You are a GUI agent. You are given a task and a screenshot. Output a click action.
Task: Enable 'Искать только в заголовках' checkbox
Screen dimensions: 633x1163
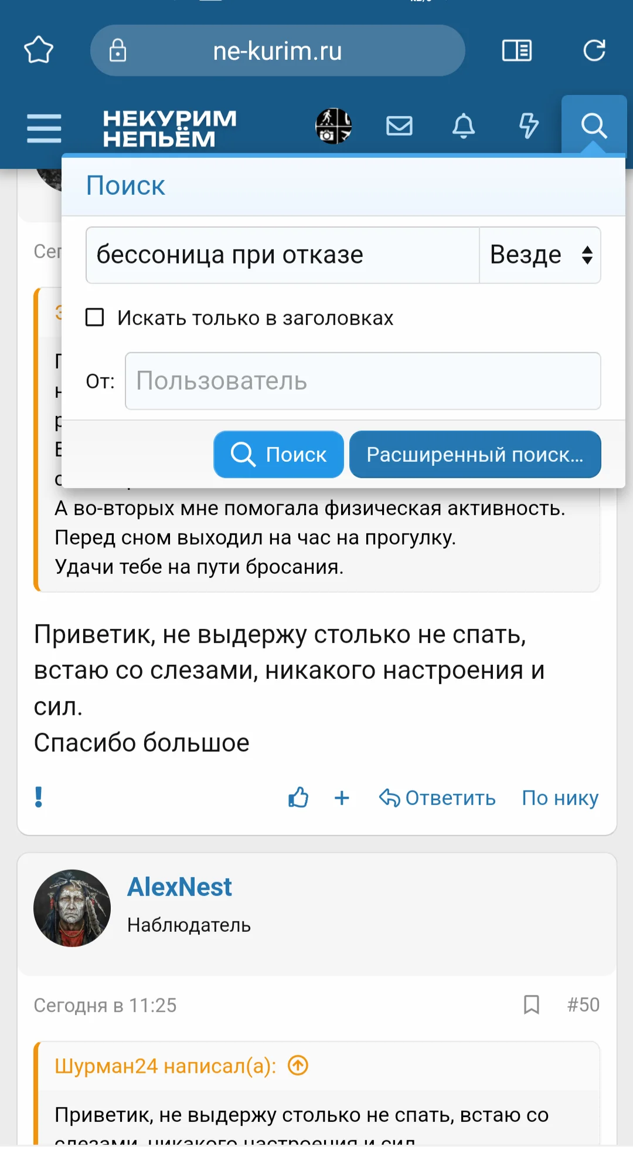pyautogui.click(x=94, y=318)
